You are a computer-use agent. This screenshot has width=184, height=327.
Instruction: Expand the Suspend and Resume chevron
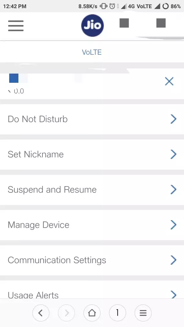click(x=173, y=189)
